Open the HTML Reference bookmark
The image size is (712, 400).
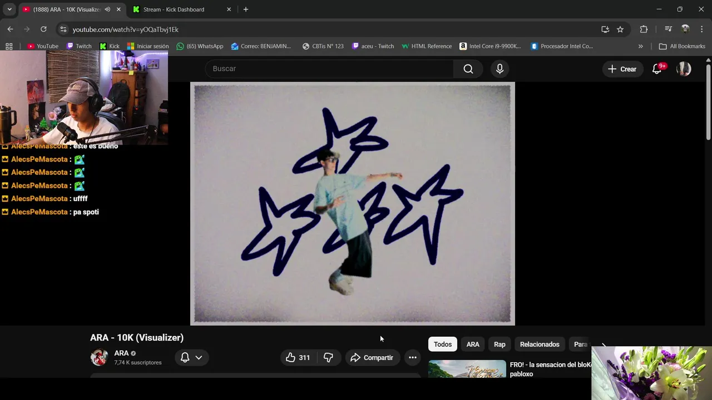427,46
